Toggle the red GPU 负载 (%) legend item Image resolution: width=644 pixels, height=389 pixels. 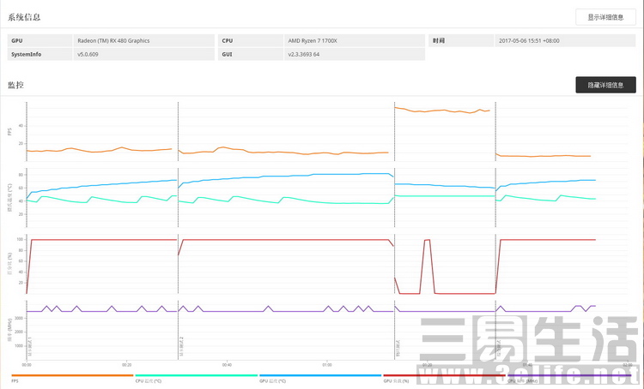[x=444, y=378]
